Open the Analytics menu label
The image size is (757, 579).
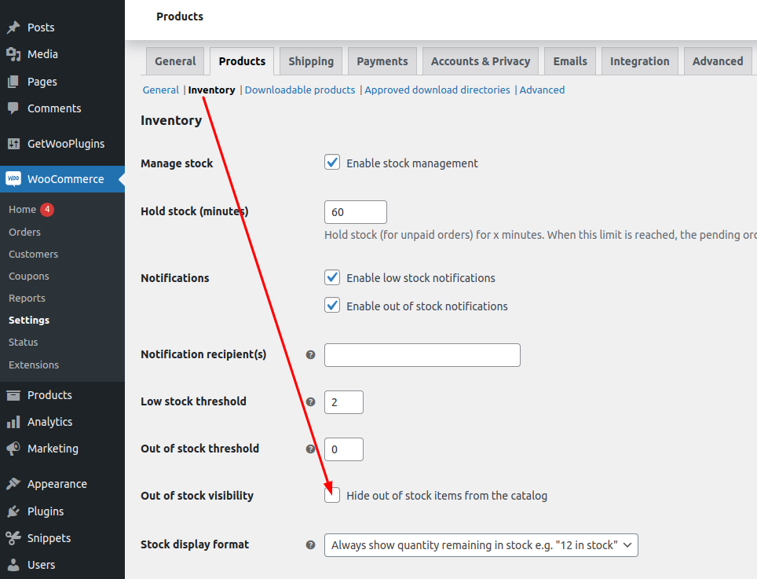point(49,422)
